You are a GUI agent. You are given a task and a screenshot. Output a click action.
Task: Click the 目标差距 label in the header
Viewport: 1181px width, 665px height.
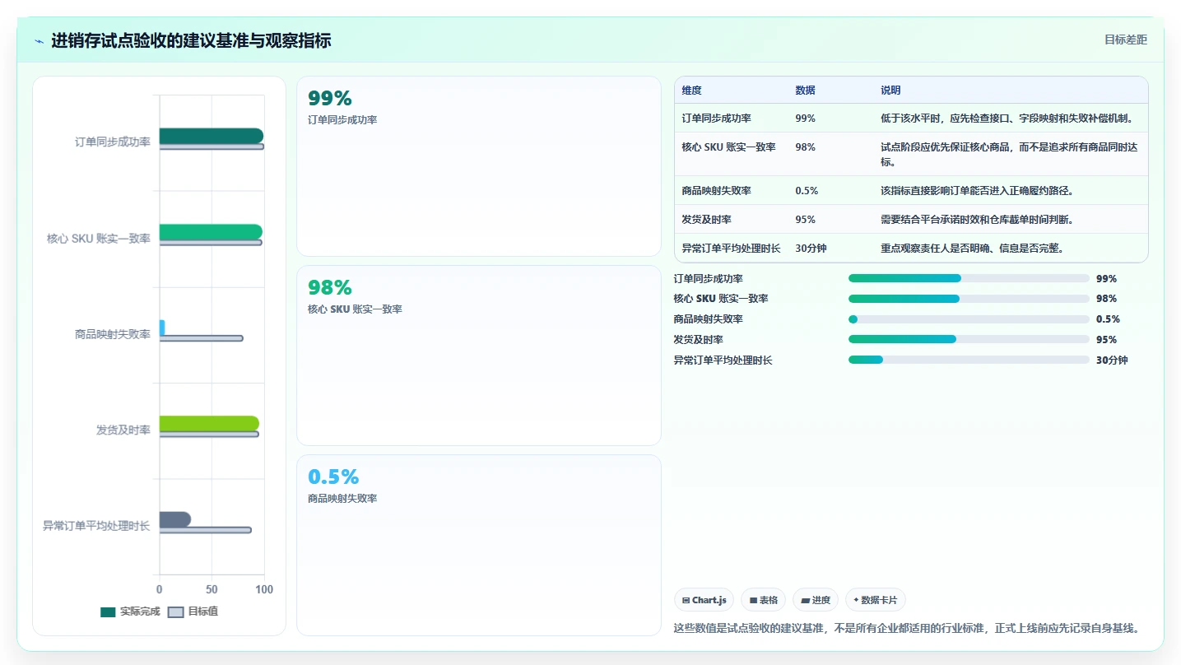[x=1125, y=40]
